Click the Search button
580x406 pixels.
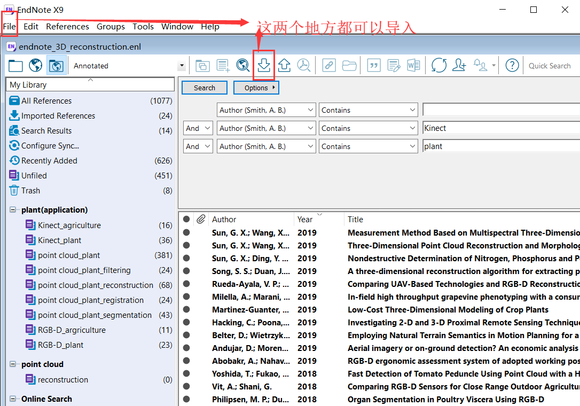[205, 88]
